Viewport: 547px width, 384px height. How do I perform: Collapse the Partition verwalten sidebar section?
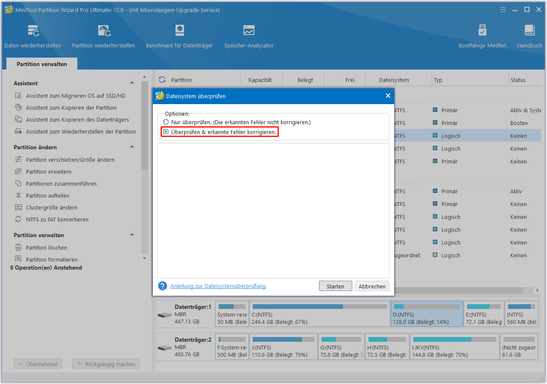click(132, 235)
